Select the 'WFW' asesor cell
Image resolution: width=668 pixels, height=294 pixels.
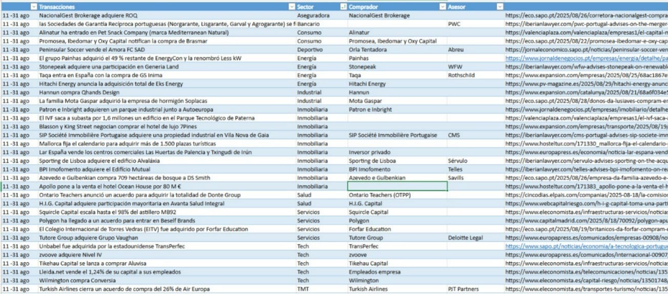click(476, 67)
